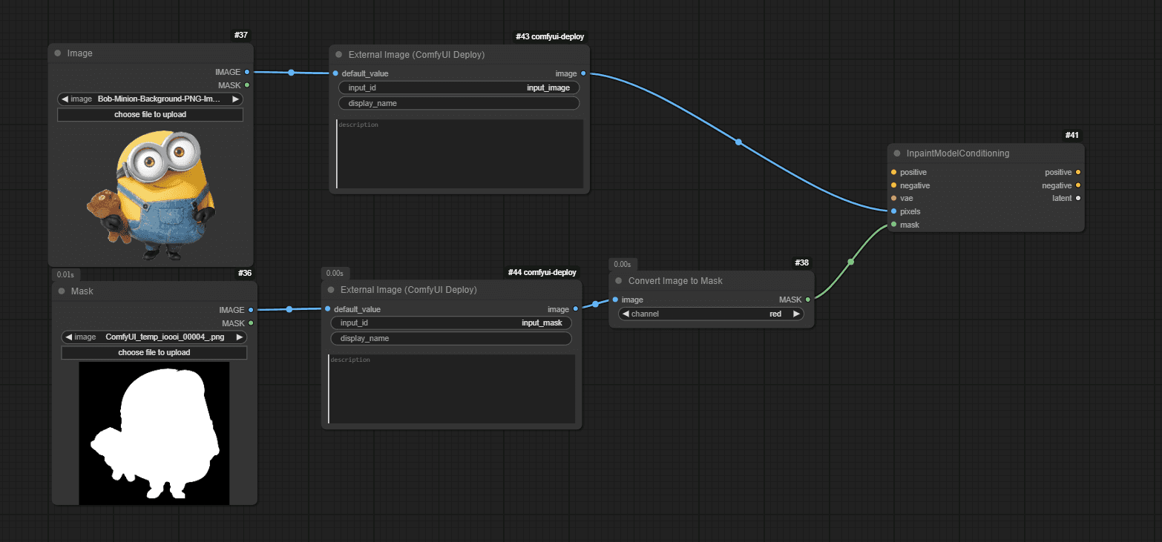Click choose file to upload on the Image node
The height and width of the screenshot is (542, 1162).
click(x=150, y=114)
